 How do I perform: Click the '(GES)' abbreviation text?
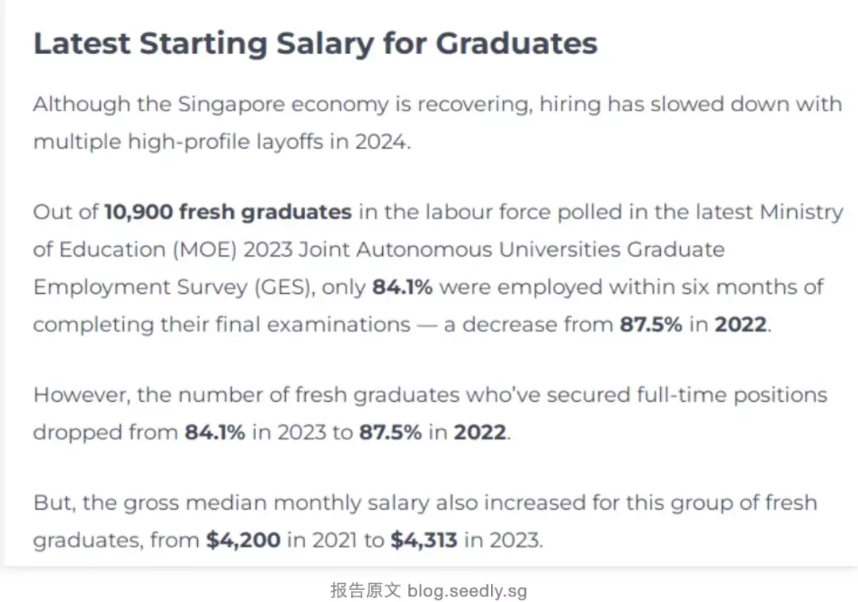pyautogui.click(x=284, y=287)
